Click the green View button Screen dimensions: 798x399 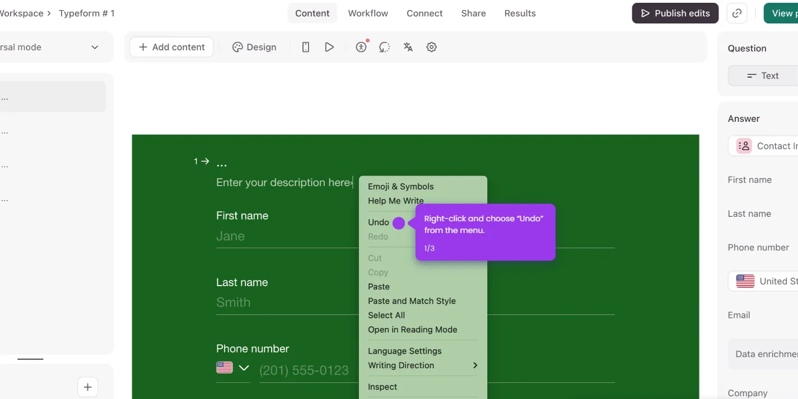pos(781,13)
